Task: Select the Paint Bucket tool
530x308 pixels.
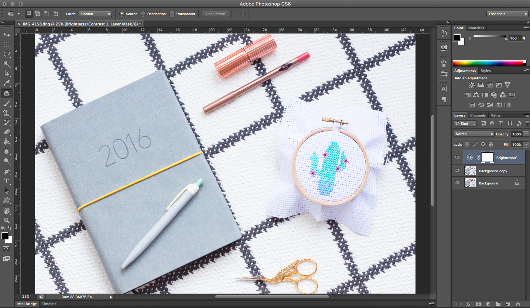Action: pyautogui.click(x=7, y=142)
